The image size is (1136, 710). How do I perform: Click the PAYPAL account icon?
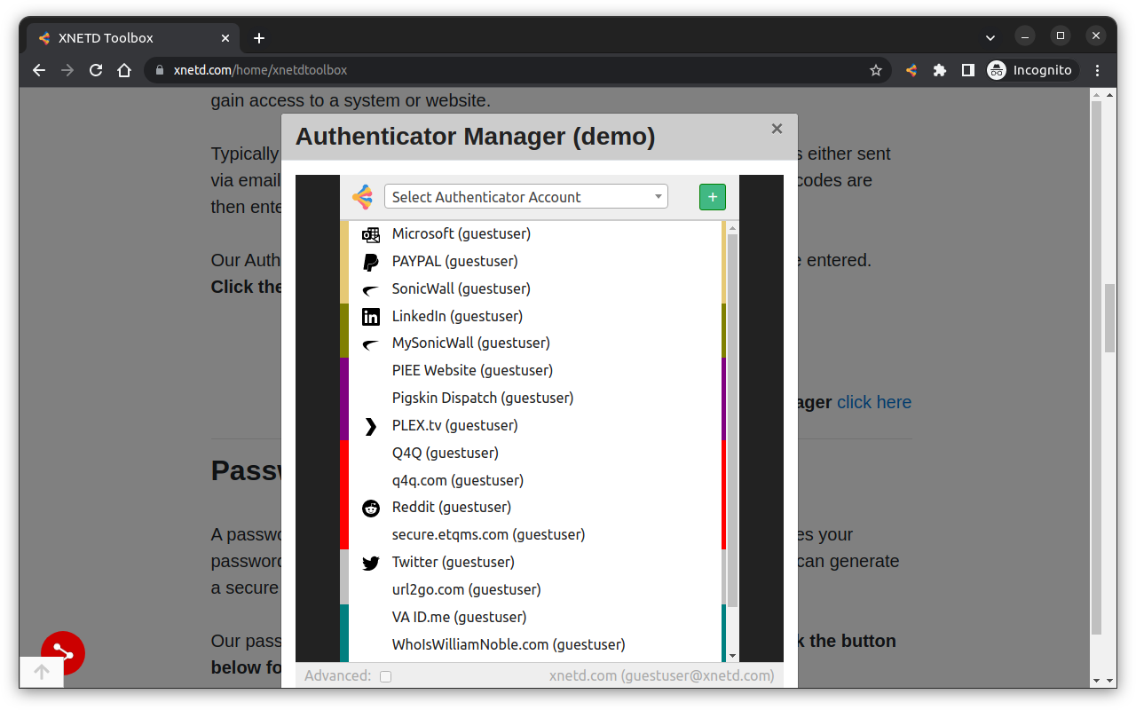tap(370, 261)
